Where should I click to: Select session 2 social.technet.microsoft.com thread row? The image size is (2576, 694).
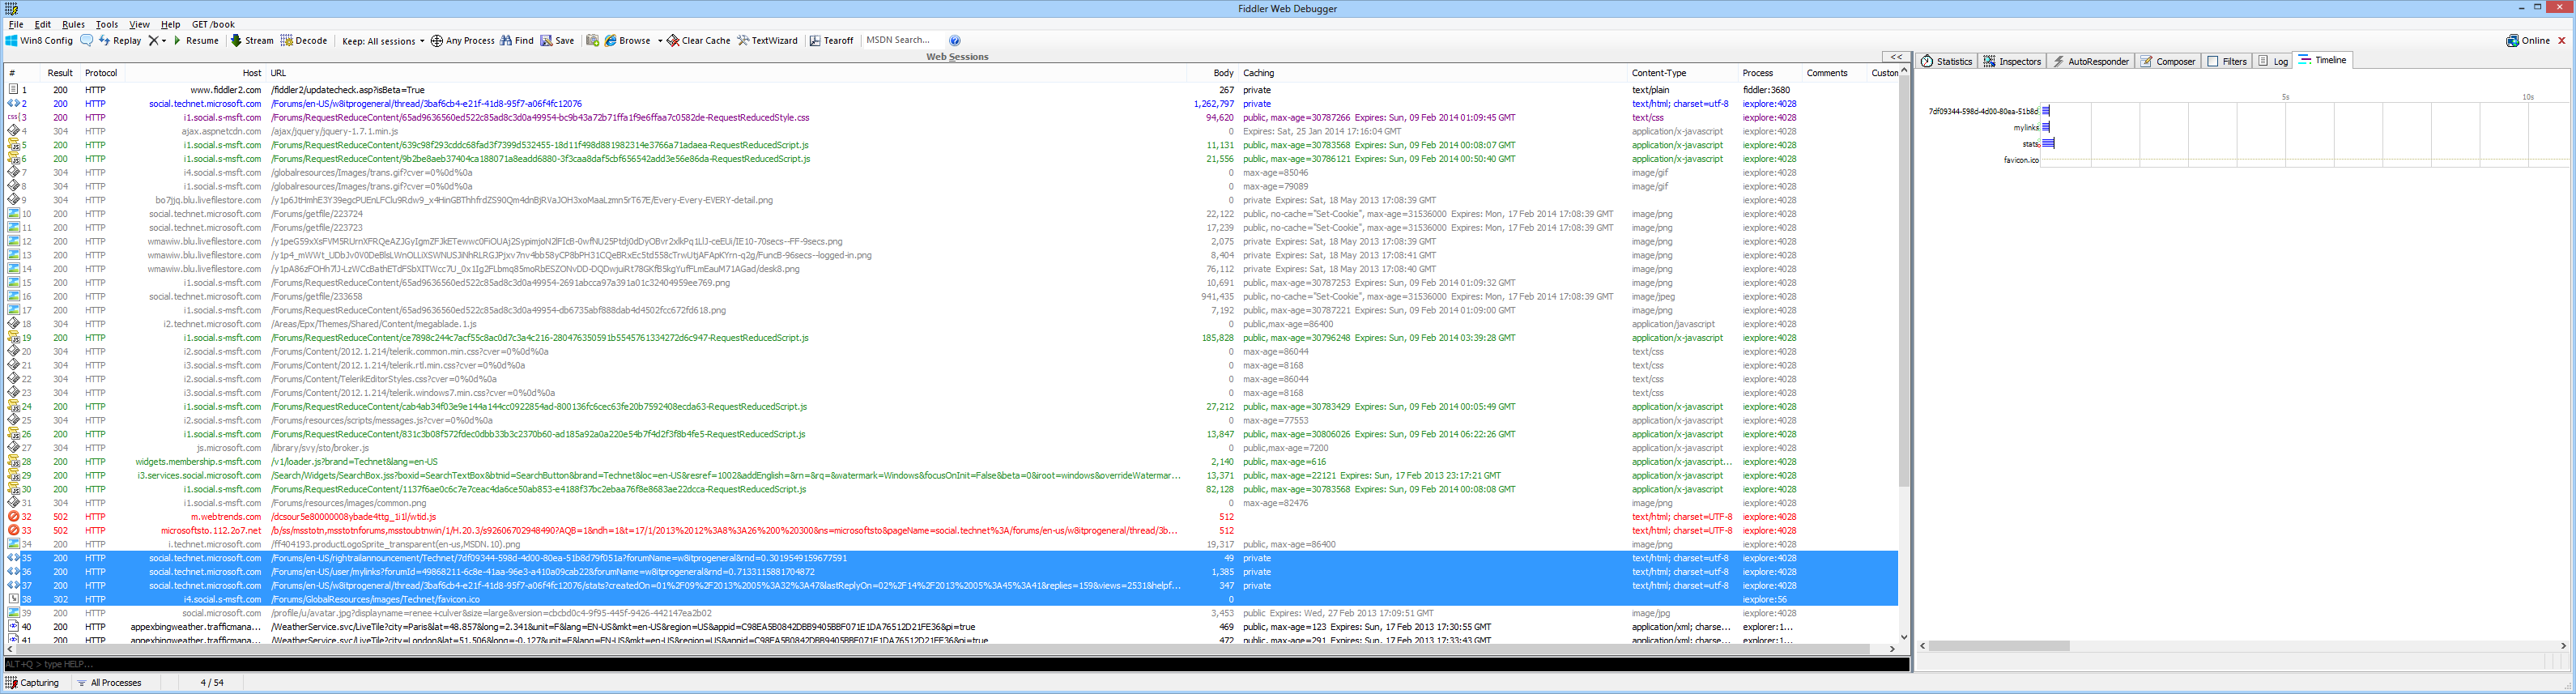click(x=950, y=104)
